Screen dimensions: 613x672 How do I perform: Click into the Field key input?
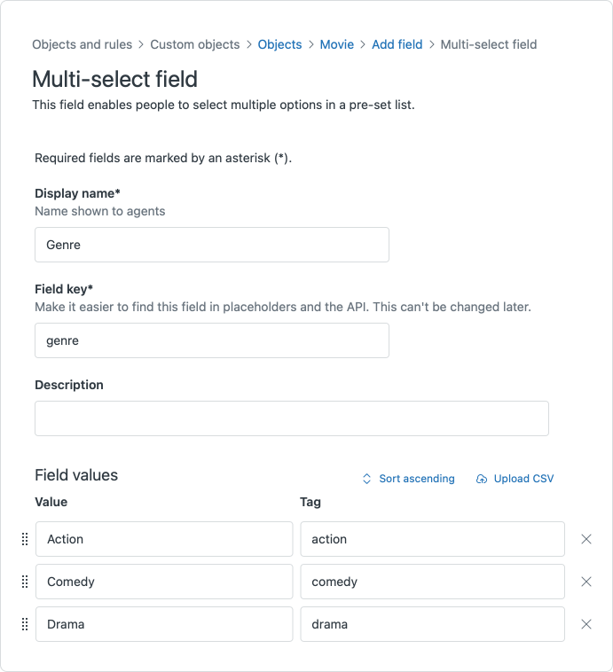(x=212, y=340)
